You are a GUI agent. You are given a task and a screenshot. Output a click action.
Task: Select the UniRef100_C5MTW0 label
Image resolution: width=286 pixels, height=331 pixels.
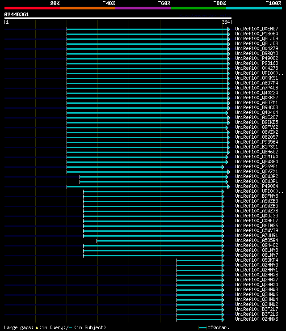(x=257, y=157)
